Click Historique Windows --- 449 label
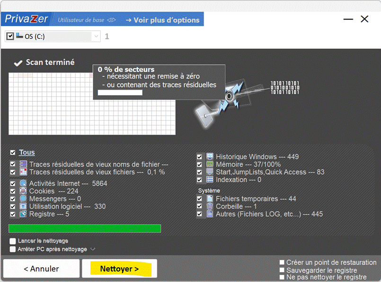381x282 pixels. pyautogui.click(x=257, y=157)
